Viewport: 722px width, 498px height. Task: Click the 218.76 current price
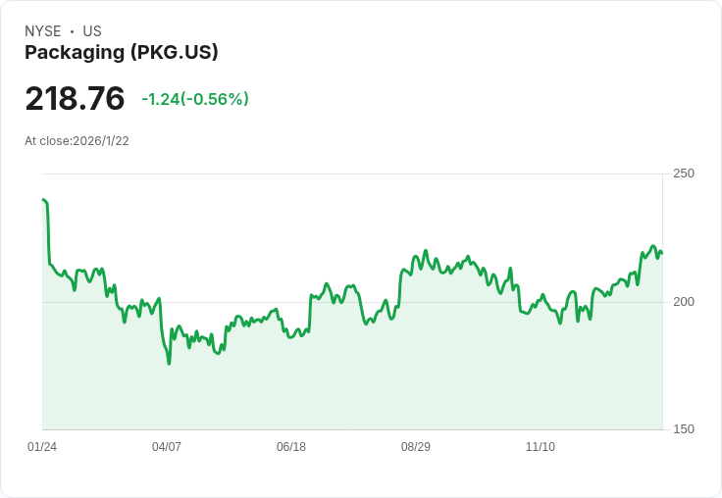click(75, 99)
